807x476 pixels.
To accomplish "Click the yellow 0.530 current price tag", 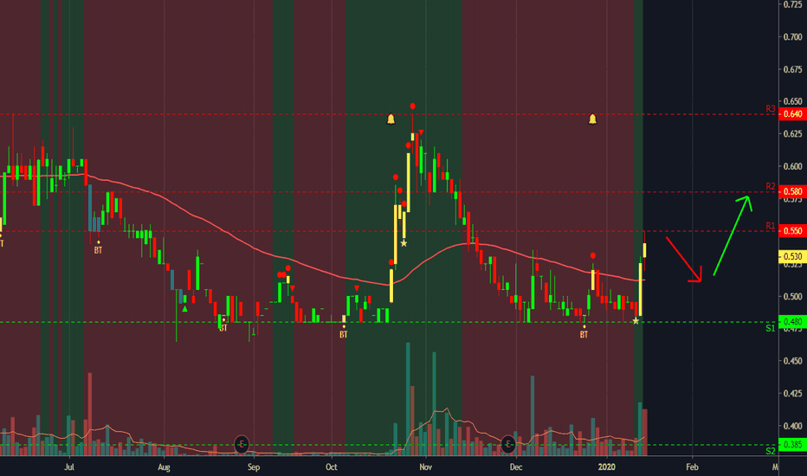I will tap(792, 256).
